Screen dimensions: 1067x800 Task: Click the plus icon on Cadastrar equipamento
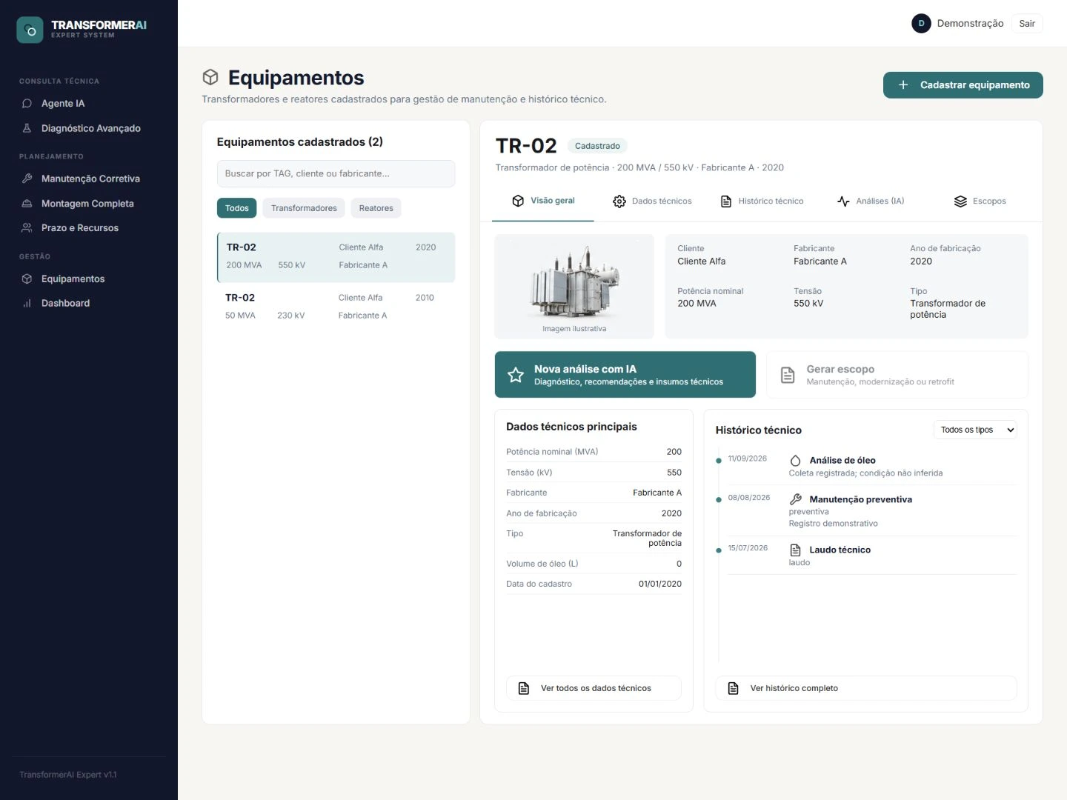(x=903, y=85)
